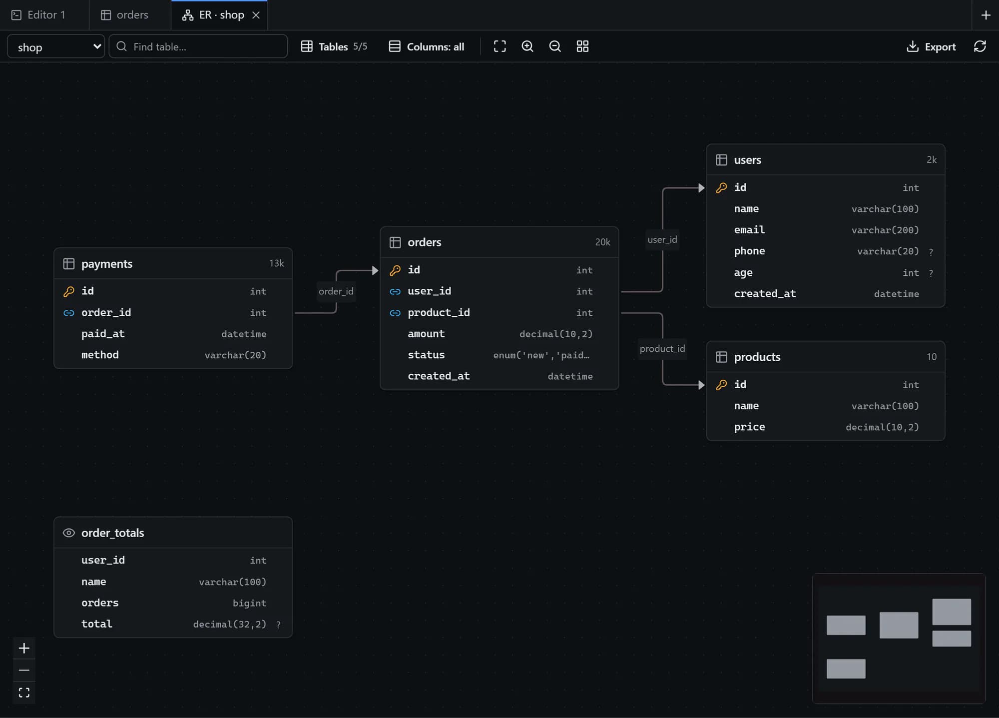Select the total column in order_totals

click(173, 624)
